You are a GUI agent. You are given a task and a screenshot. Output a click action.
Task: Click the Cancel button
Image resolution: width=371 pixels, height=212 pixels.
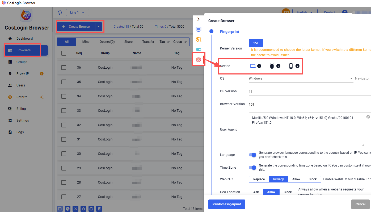pyautogui.click(x=360, y=204)
